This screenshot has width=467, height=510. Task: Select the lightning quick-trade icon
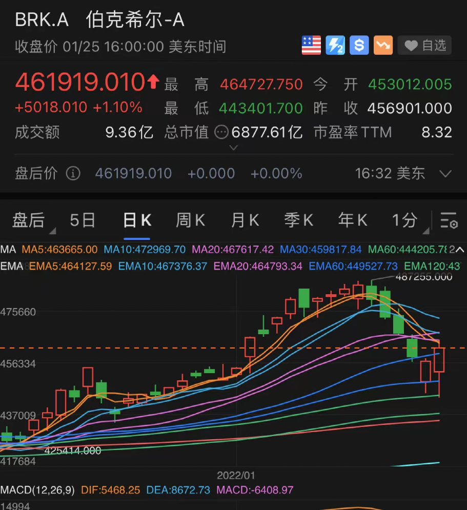click(x=335, y=45)
